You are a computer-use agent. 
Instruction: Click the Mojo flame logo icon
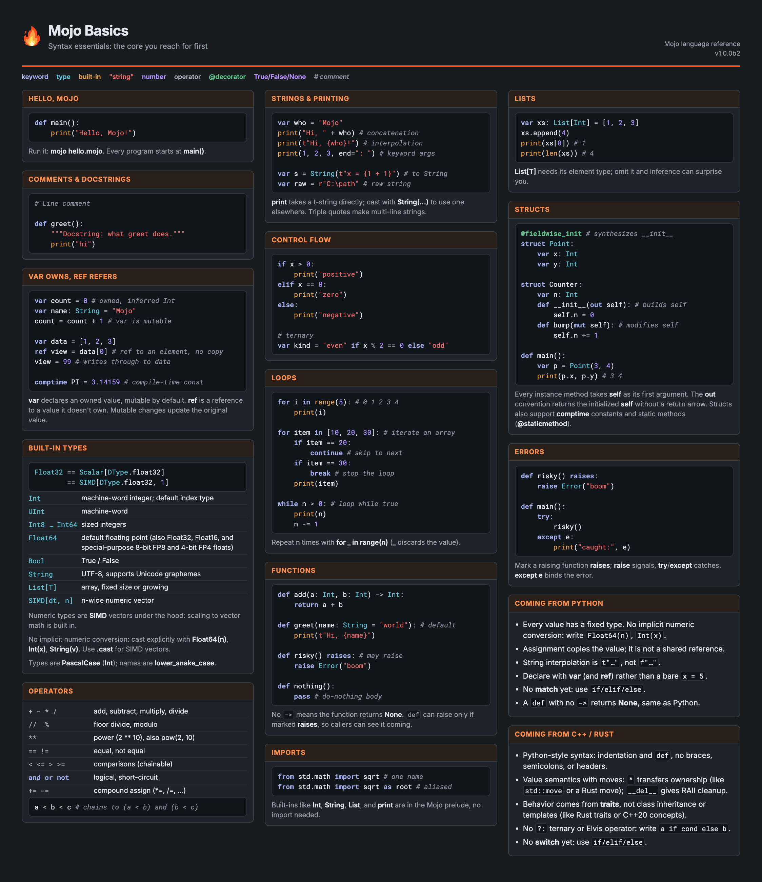click(x=32, y=36)
